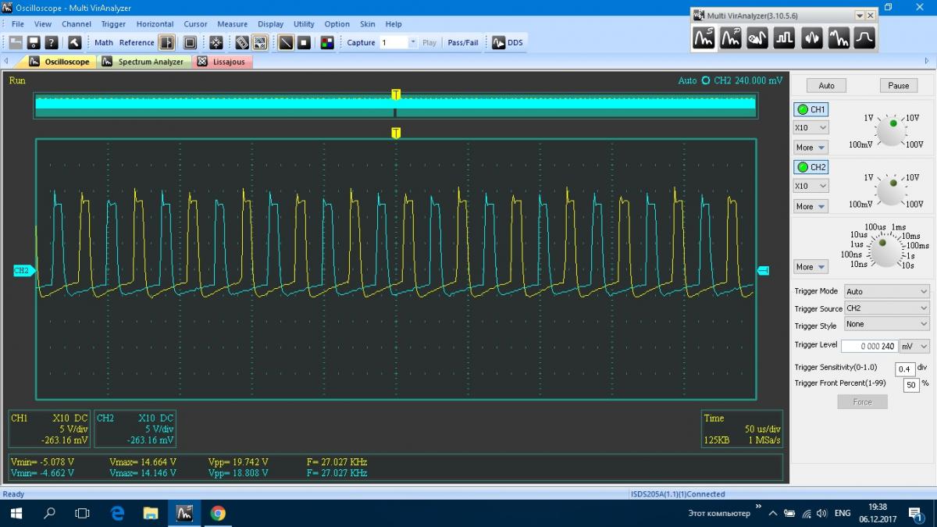Open the Trigger Mode dropdown

click(x=887, y=291)
